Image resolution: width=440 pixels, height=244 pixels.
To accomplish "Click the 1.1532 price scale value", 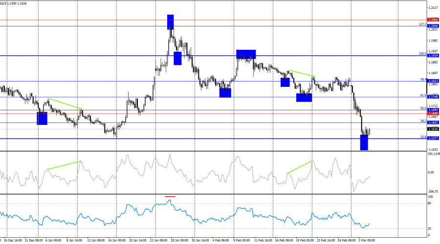I will [433, 150].
